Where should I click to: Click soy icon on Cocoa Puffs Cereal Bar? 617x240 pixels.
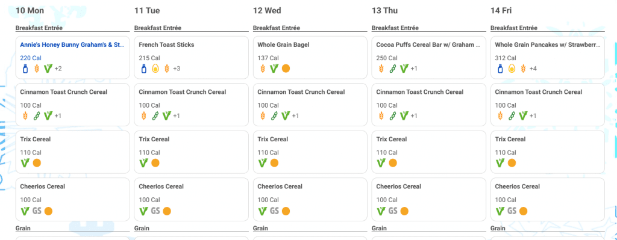click(392, 69)
